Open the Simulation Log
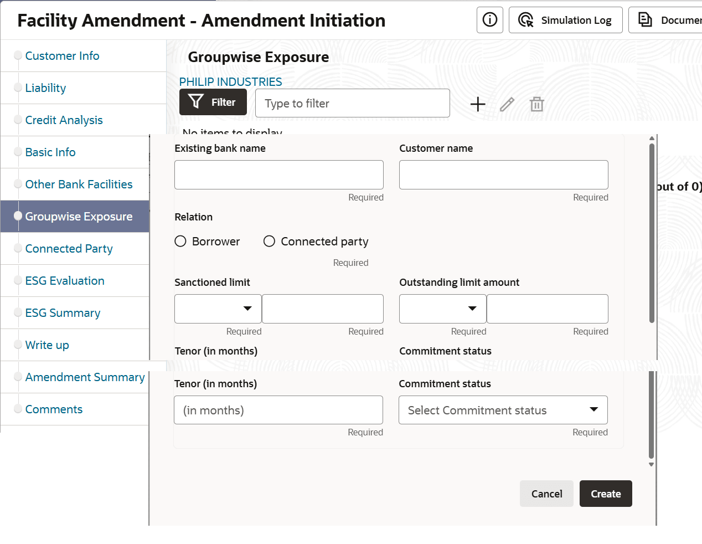Viewport: 702px width, 544px height. (x=565, y=20)
